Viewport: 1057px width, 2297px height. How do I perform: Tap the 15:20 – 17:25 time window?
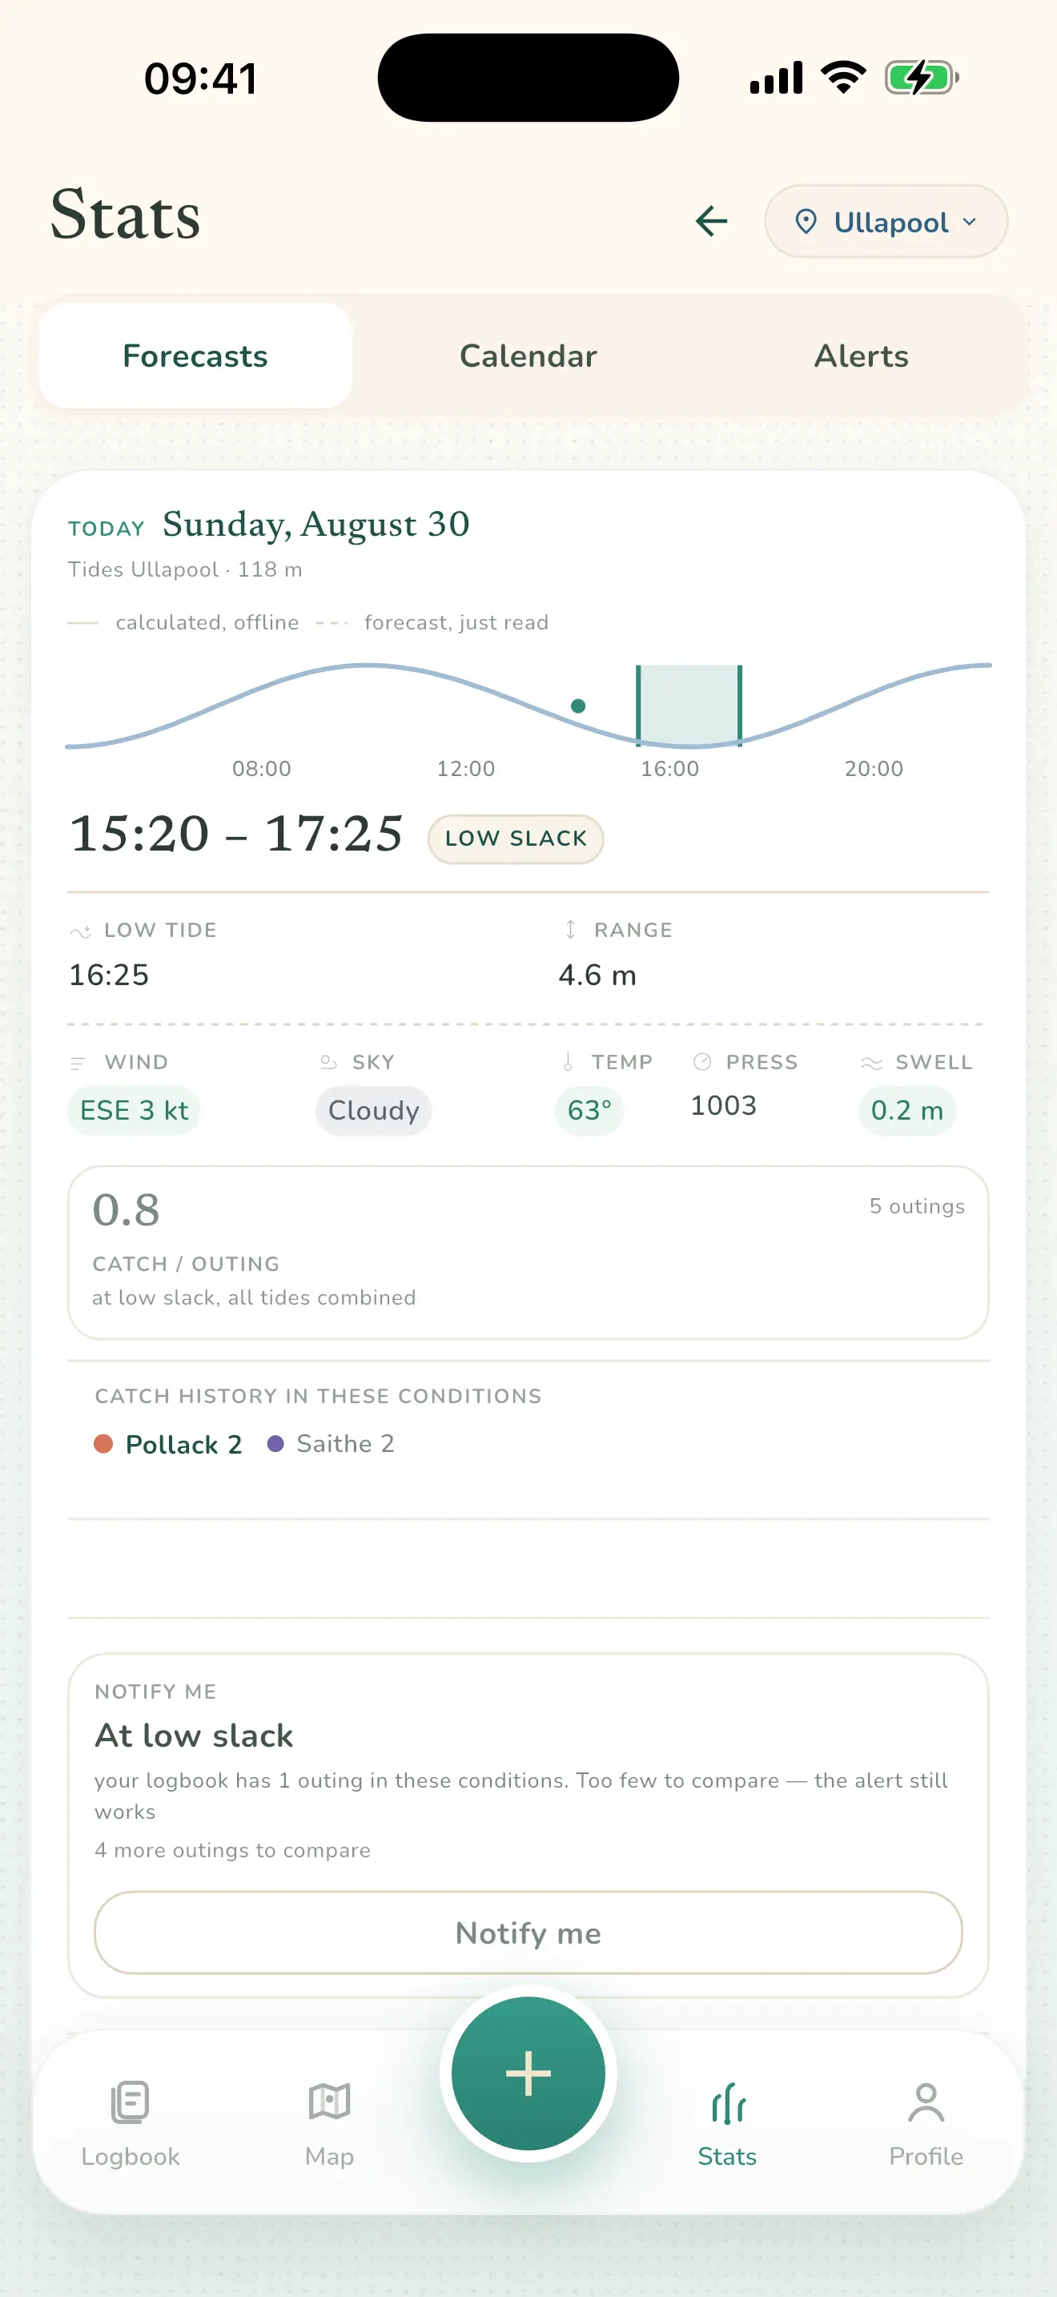[x=236, y=834]
